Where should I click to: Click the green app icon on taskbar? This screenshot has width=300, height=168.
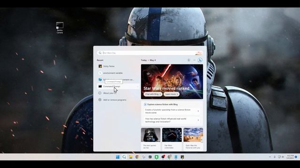coord(157,157)
